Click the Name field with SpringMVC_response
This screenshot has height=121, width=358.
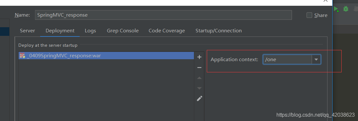[x=163, y=15]
